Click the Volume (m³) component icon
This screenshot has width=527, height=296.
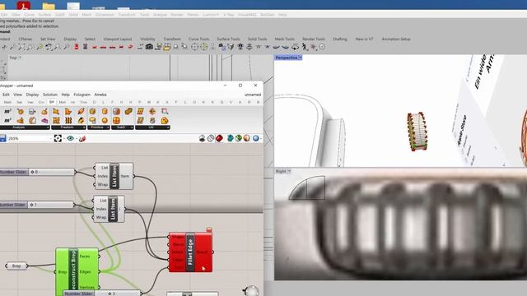[x=7, y=121]
